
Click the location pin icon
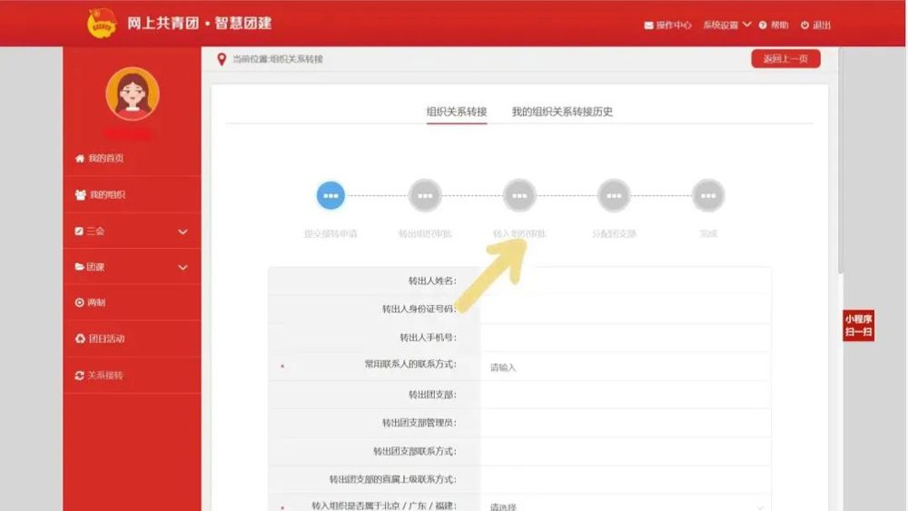click(222, 59)
